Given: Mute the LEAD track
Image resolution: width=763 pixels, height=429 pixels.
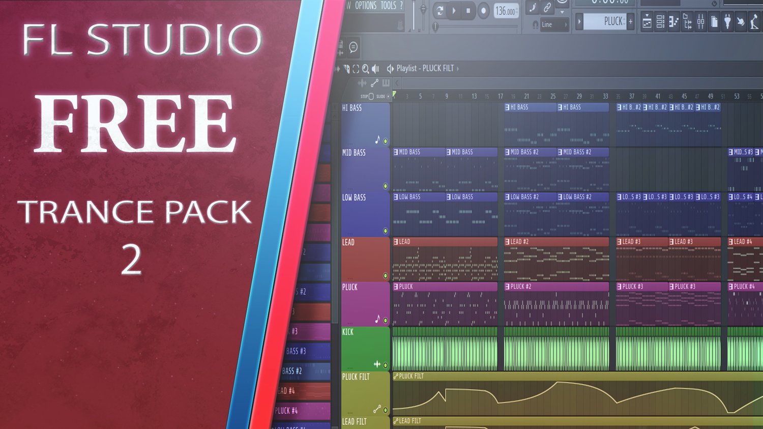Looking at the screenshot, I should (x=386, y=276).
